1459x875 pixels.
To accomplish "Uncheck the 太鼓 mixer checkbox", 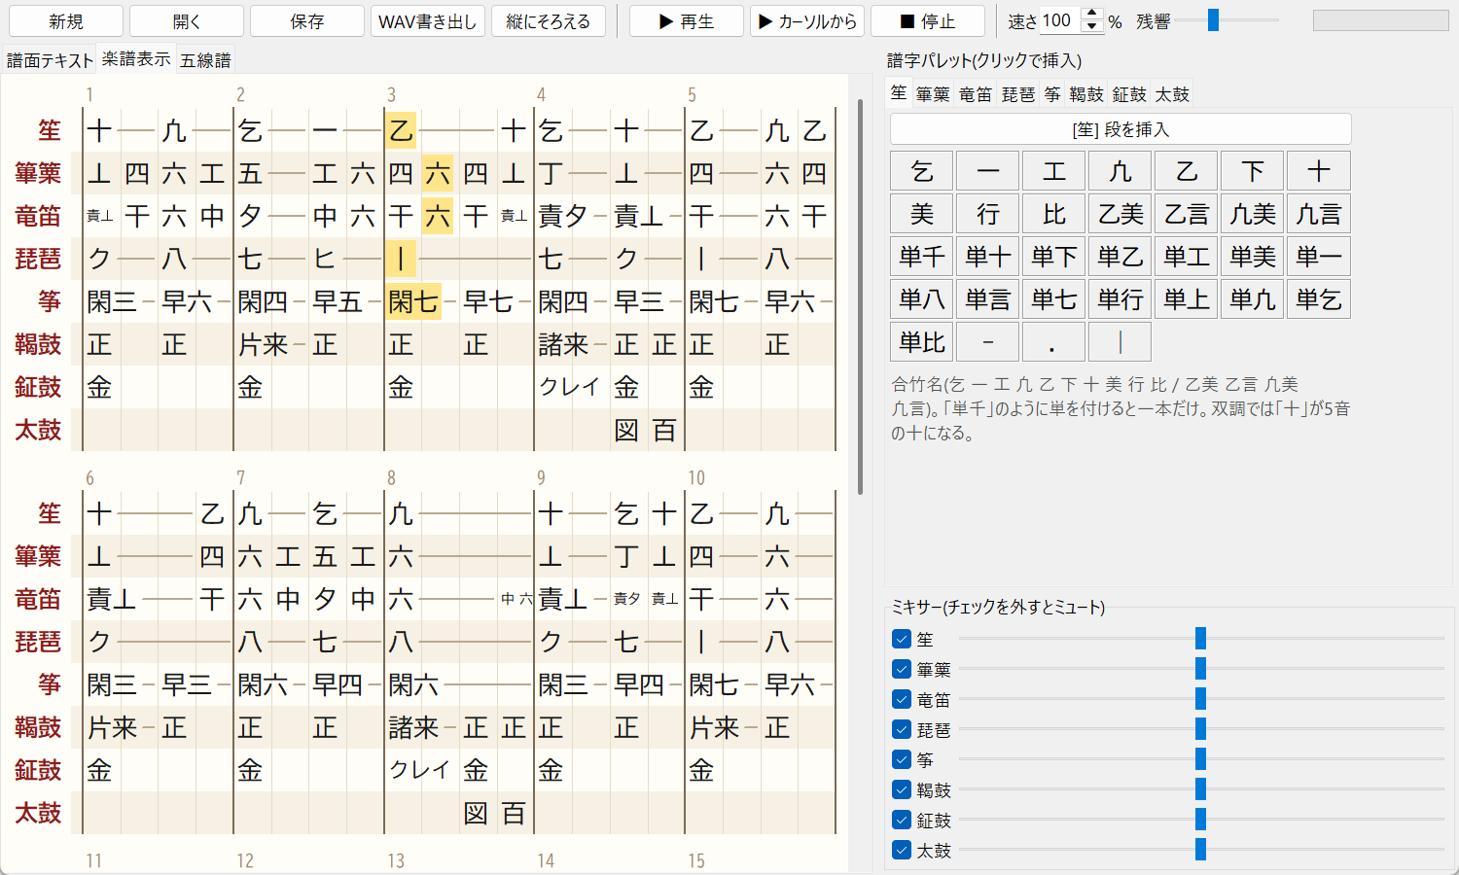I will 902,850.
